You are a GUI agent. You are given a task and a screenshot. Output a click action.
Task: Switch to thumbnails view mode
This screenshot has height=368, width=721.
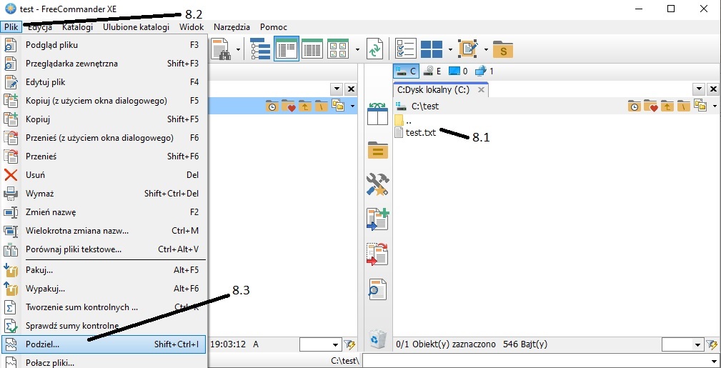(337, 49)
